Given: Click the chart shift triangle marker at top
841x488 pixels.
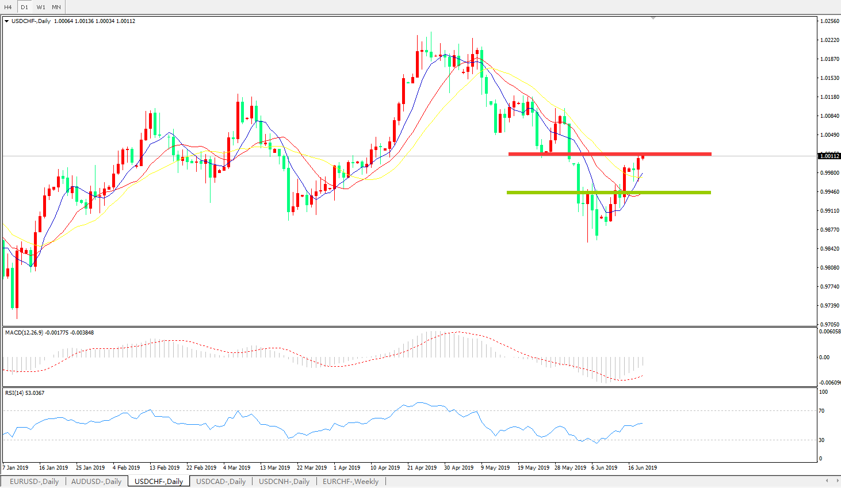Looking at the screenshot, I should click(653, 18).
